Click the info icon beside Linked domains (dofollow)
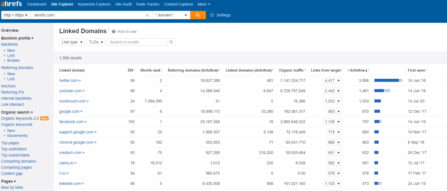This screenshot has width=447, height=191. (x=273, y=70)
